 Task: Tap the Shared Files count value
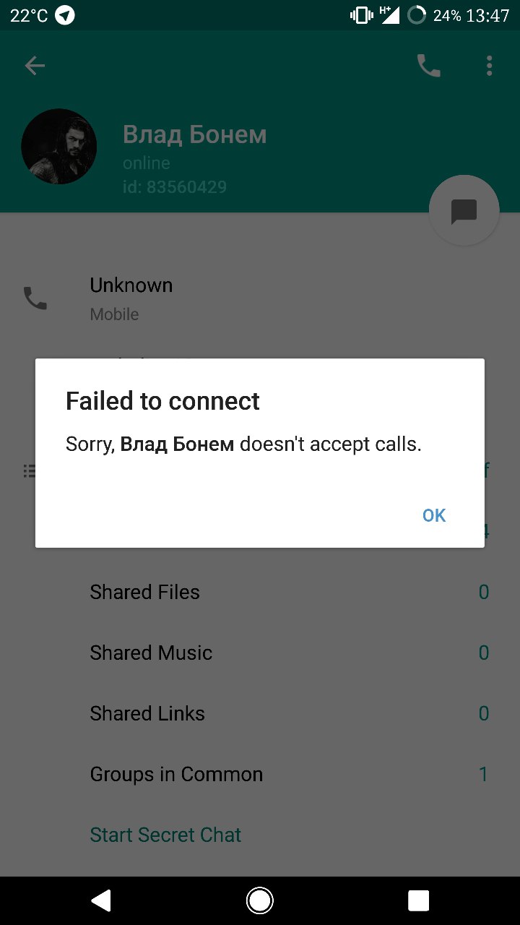coord(484,592)
